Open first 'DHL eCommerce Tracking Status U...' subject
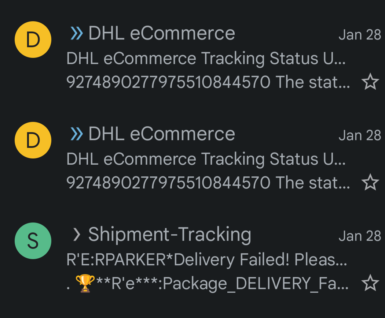Image resolution: width=385 pixels, height=318 pixels. (x=206, y=59)
